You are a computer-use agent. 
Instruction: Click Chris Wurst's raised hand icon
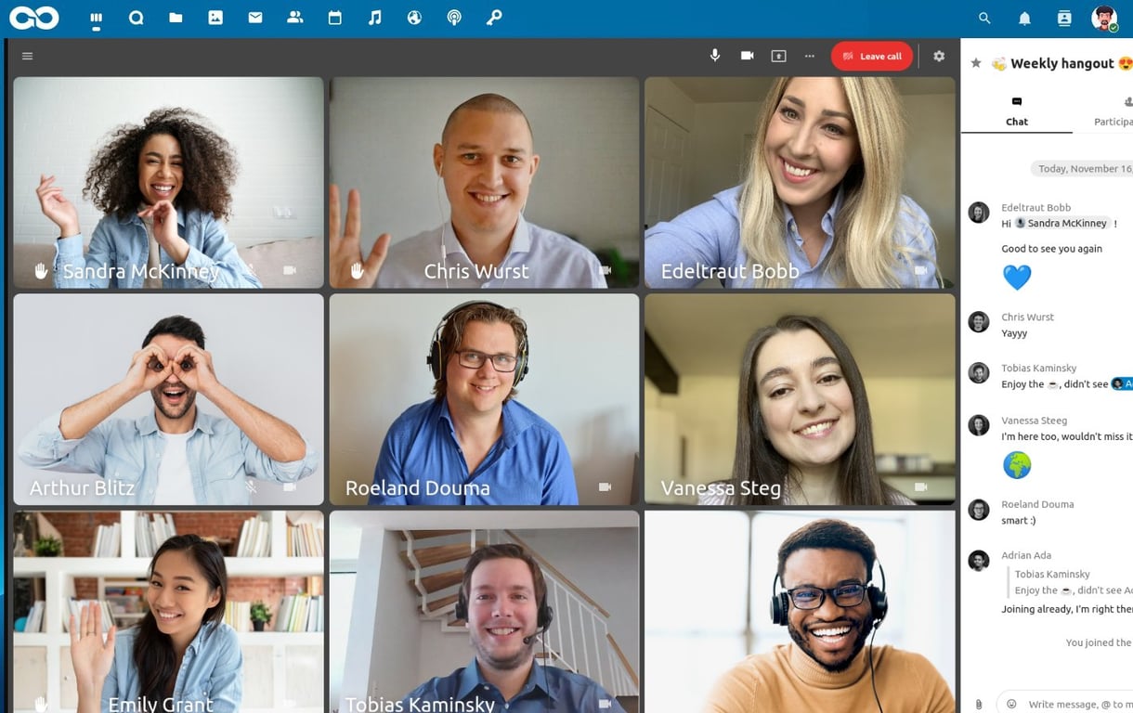(x=357, y=271)
